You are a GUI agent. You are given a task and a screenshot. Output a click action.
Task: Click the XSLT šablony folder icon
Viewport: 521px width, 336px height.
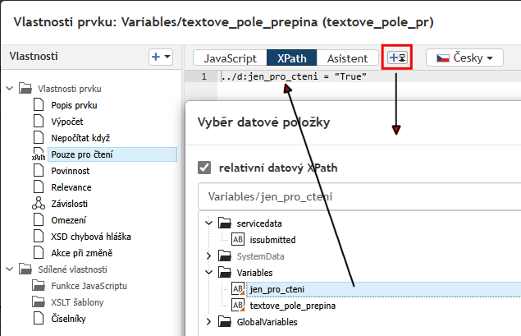39,301
